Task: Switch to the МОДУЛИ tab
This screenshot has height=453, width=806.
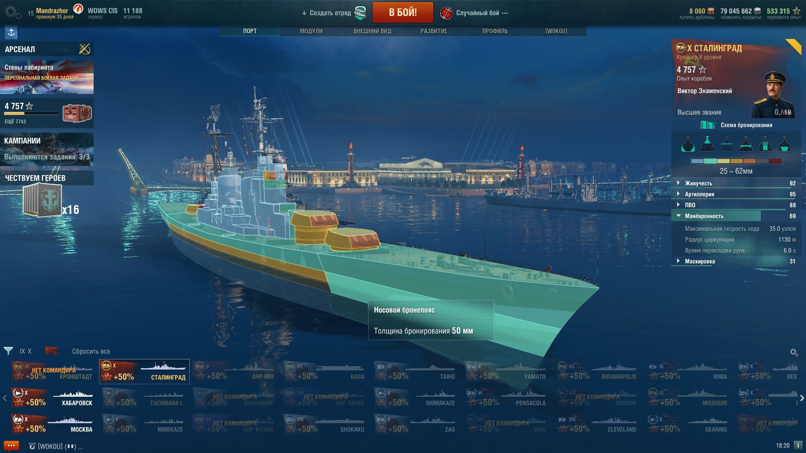Action: point(311,31)
